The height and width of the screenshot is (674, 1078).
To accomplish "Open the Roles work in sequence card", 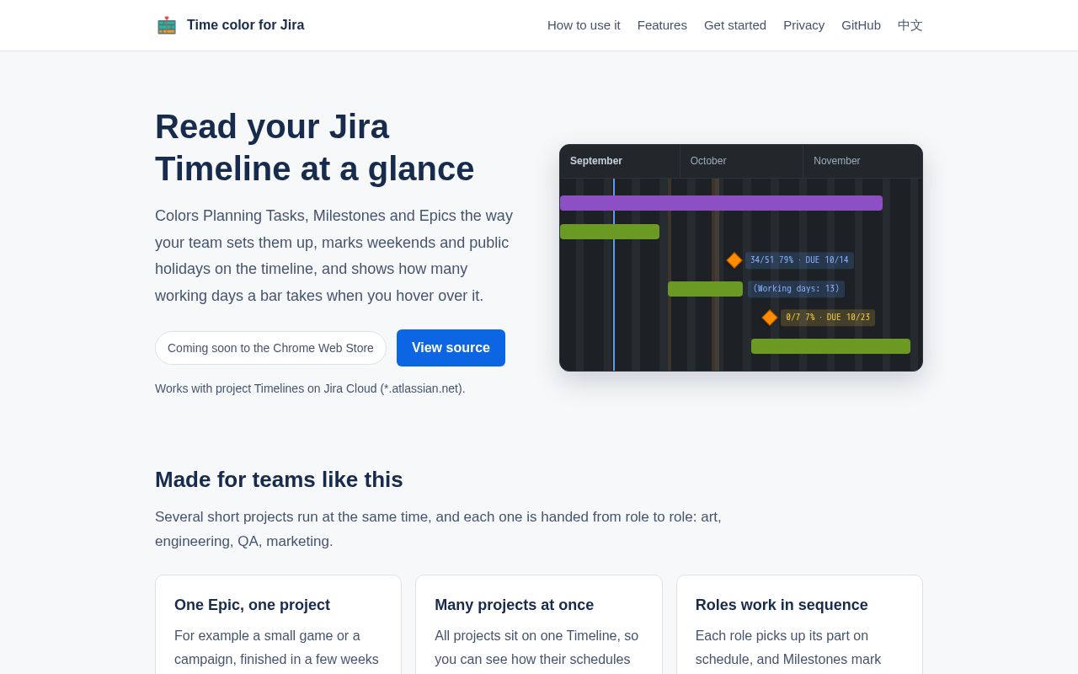I will [x=799, y=624].
